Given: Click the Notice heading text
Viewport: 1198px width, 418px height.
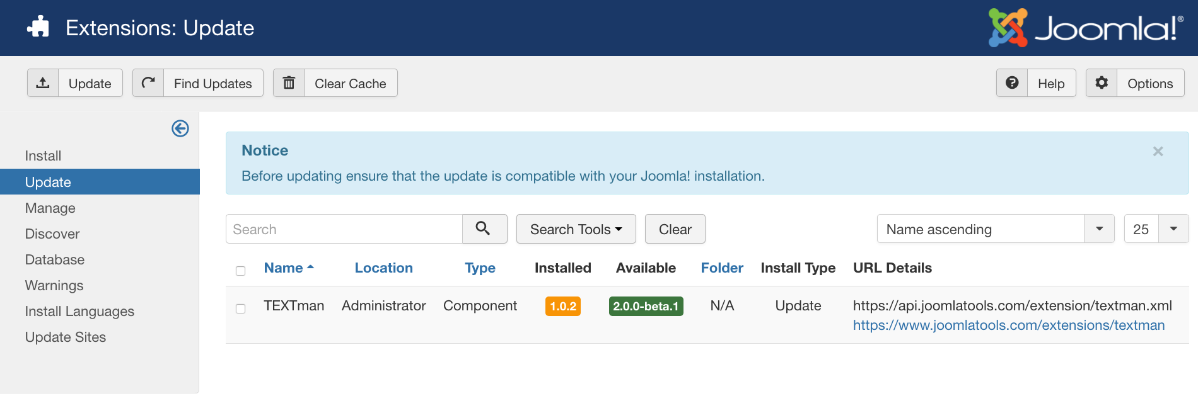Looking at the screenshot, I should pos(265,150).
